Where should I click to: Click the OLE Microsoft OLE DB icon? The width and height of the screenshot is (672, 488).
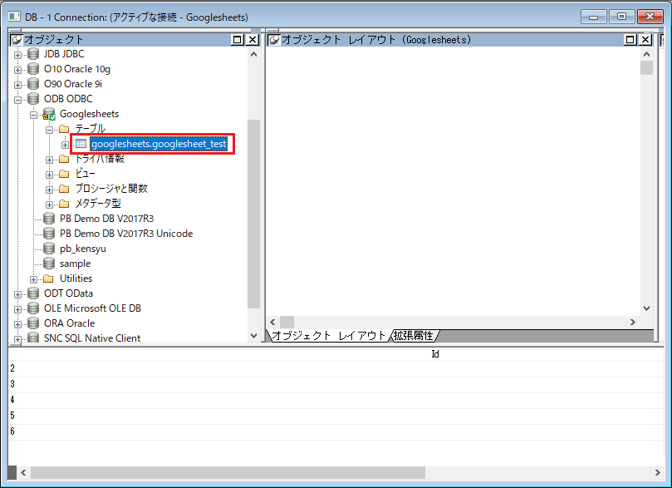[x=33, y=308]
